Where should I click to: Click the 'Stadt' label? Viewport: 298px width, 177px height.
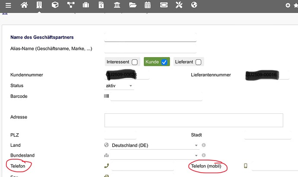coord(197,135)
